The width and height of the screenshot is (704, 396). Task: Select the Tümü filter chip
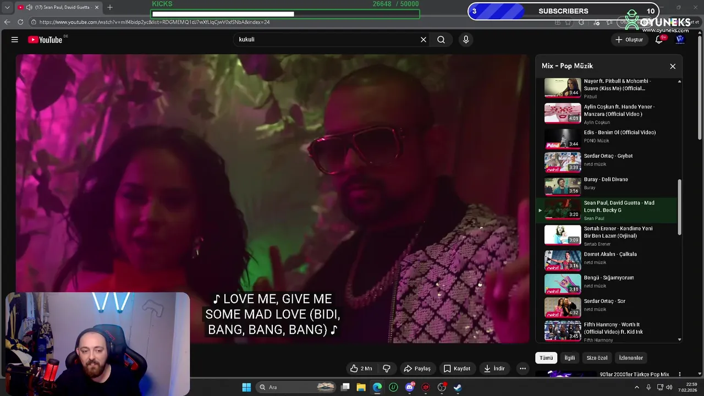click(x=546, y=358)
